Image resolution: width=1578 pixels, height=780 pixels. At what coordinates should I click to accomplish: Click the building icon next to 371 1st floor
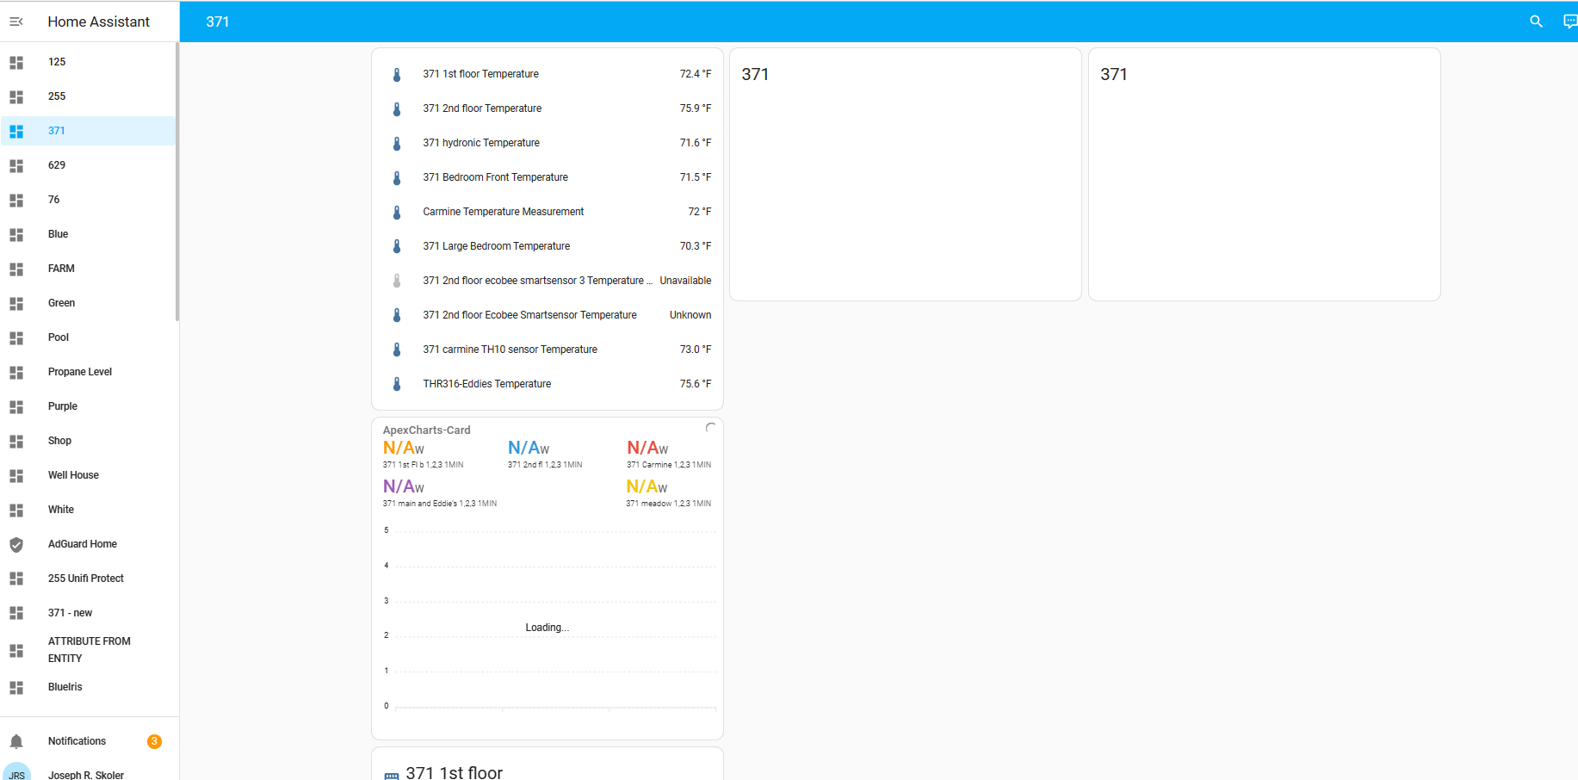point(393,773)
